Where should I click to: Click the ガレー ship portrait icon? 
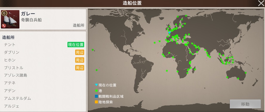click(x=10, y=19)
